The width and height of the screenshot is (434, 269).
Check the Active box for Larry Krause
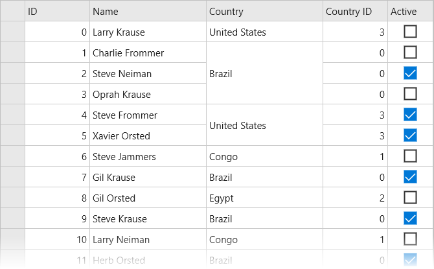click(410, 32)
